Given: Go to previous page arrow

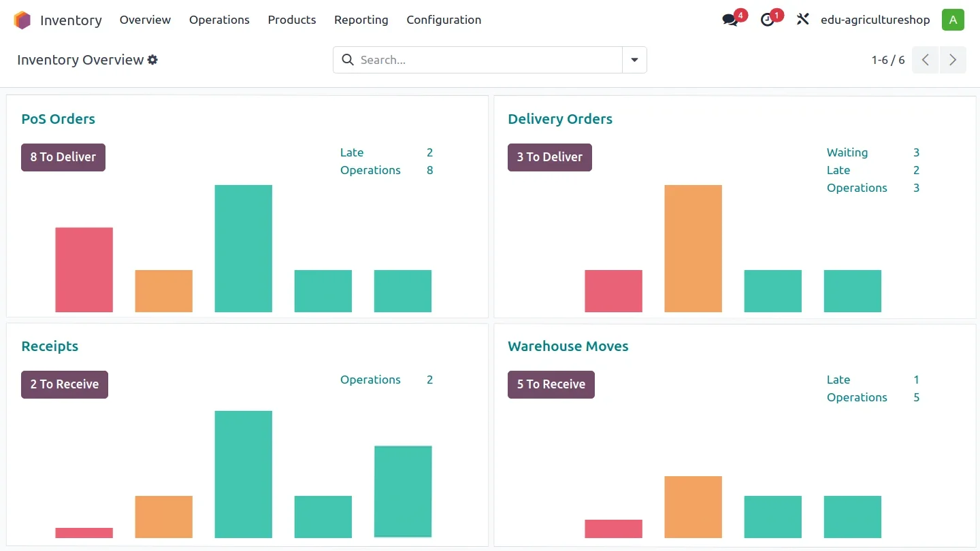Looking at the screenshot, I should [x=926, y=60].
